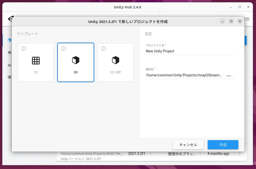256x169 pixels.
Task: Maximize the new project dialog
Action: point(231,21)
